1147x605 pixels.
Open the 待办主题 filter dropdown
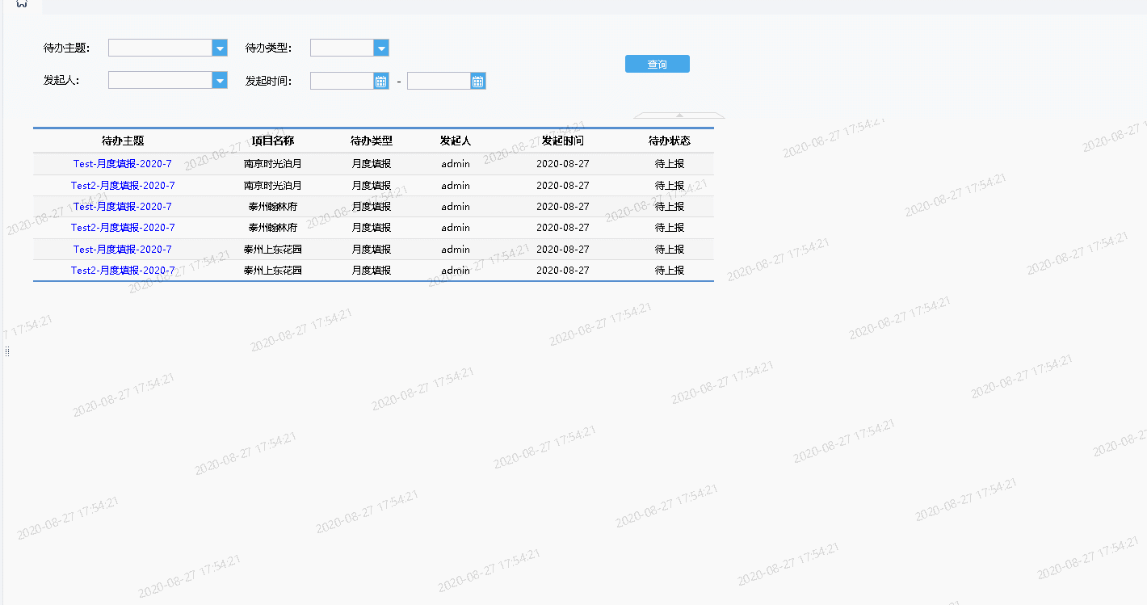(x=220, y=48)
